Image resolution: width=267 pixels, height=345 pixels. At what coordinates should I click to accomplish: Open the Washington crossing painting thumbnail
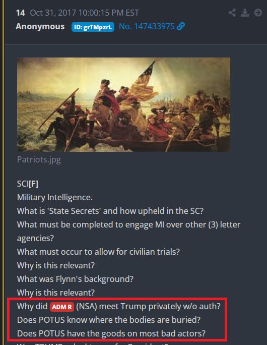[x=124, y=104]
